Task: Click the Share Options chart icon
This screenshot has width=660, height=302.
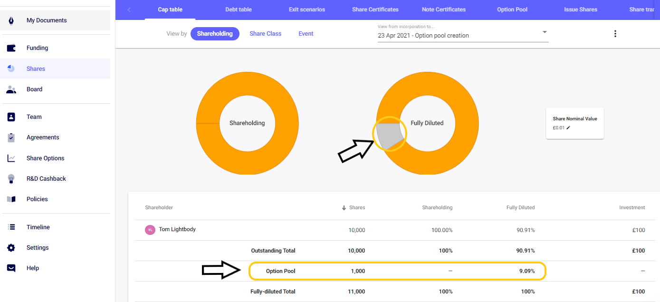Action: (11, 158)
